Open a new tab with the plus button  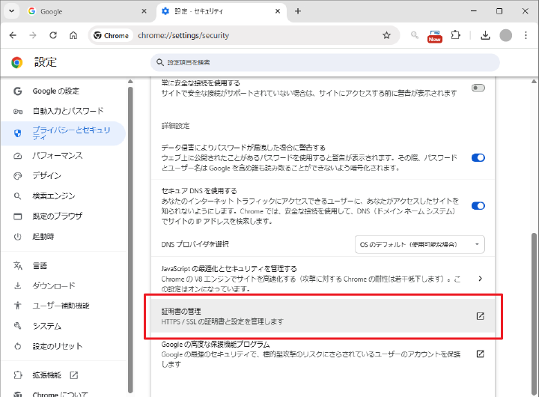click(298, 11)
